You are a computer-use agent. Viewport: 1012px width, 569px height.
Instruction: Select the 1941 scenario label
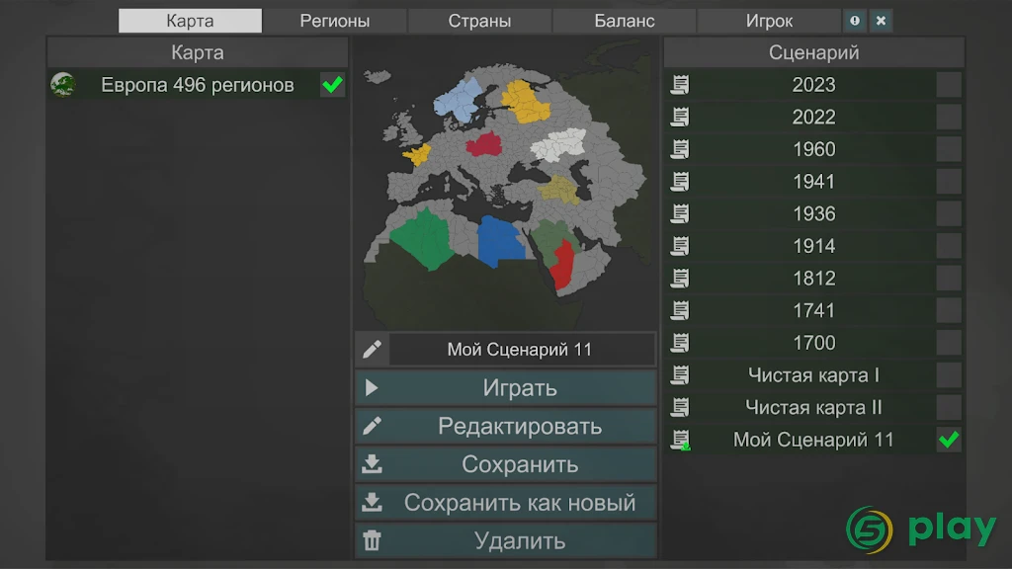(x=814, y=182)
